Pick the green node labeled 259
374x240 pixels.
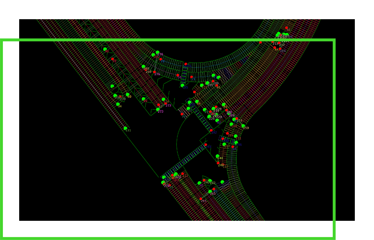[243, 126]
